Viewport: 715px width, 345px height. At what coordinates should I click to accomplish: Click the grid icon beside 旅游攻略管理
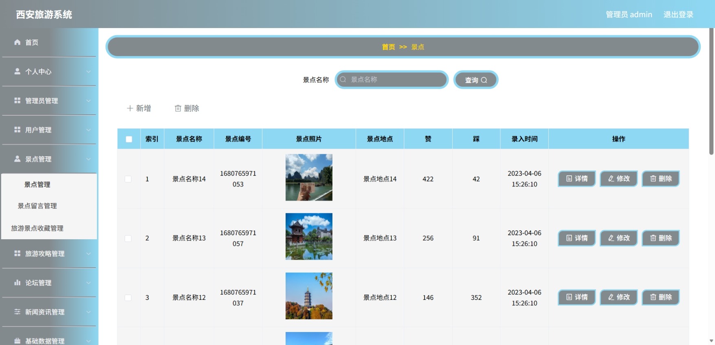(17, 253)
